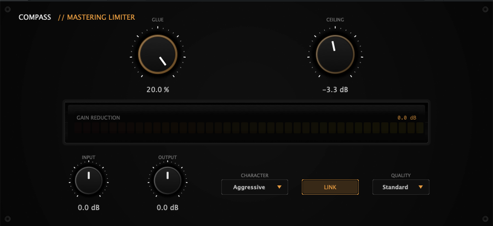The height and width of the screenshot is (226, 493).
Task: Click the gain reduction meter bar
Action: click(x=249, y=128)
